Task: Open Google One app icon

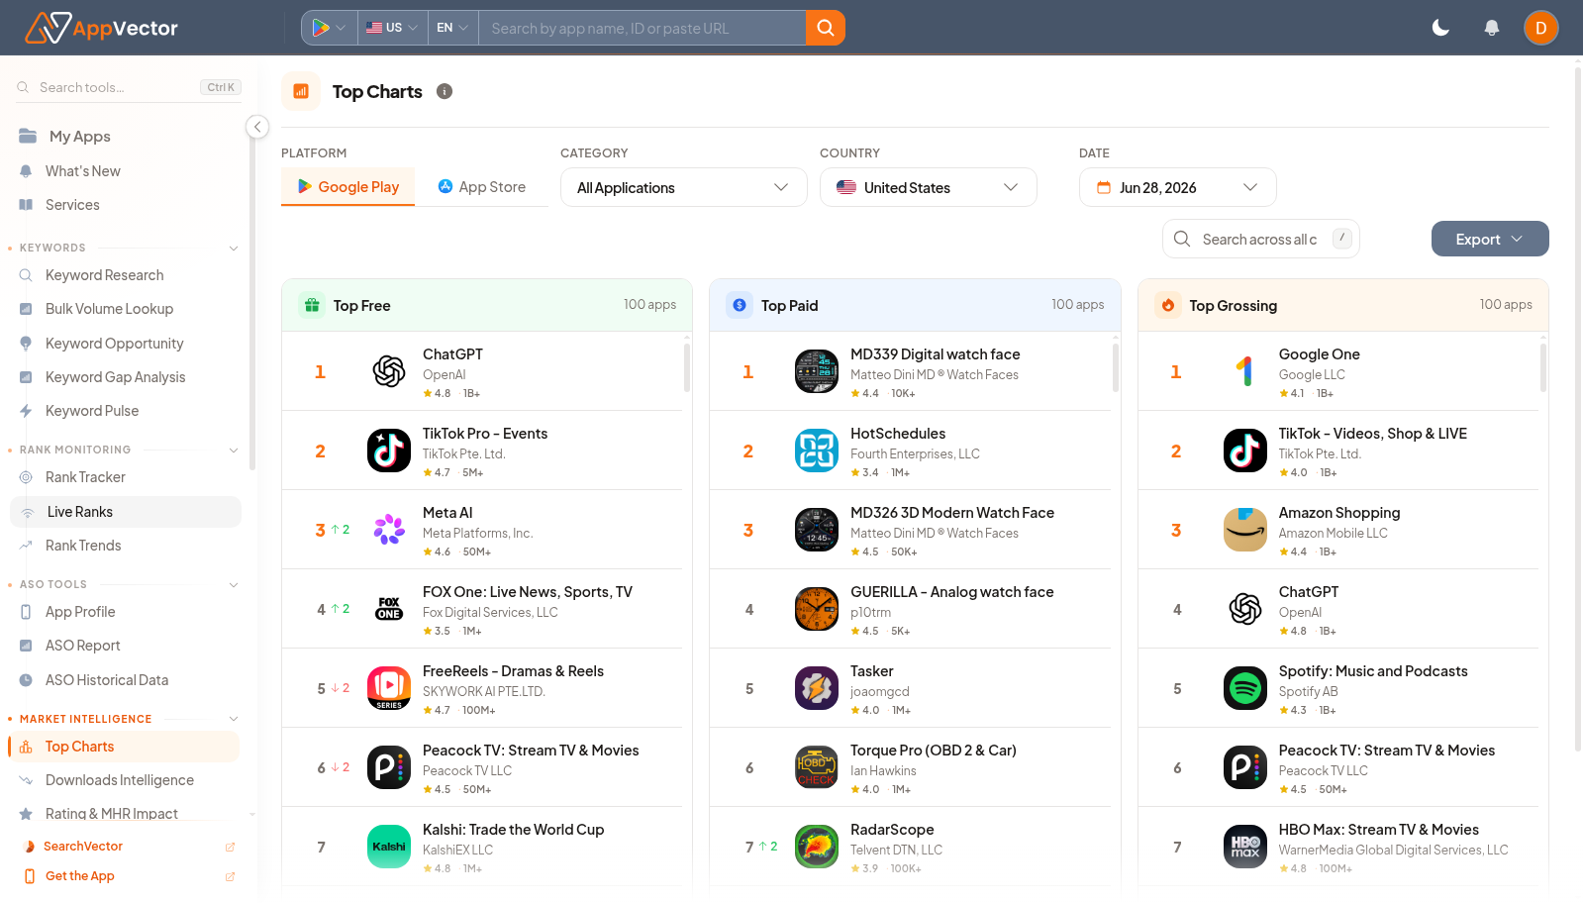Action: [1245, 371]
